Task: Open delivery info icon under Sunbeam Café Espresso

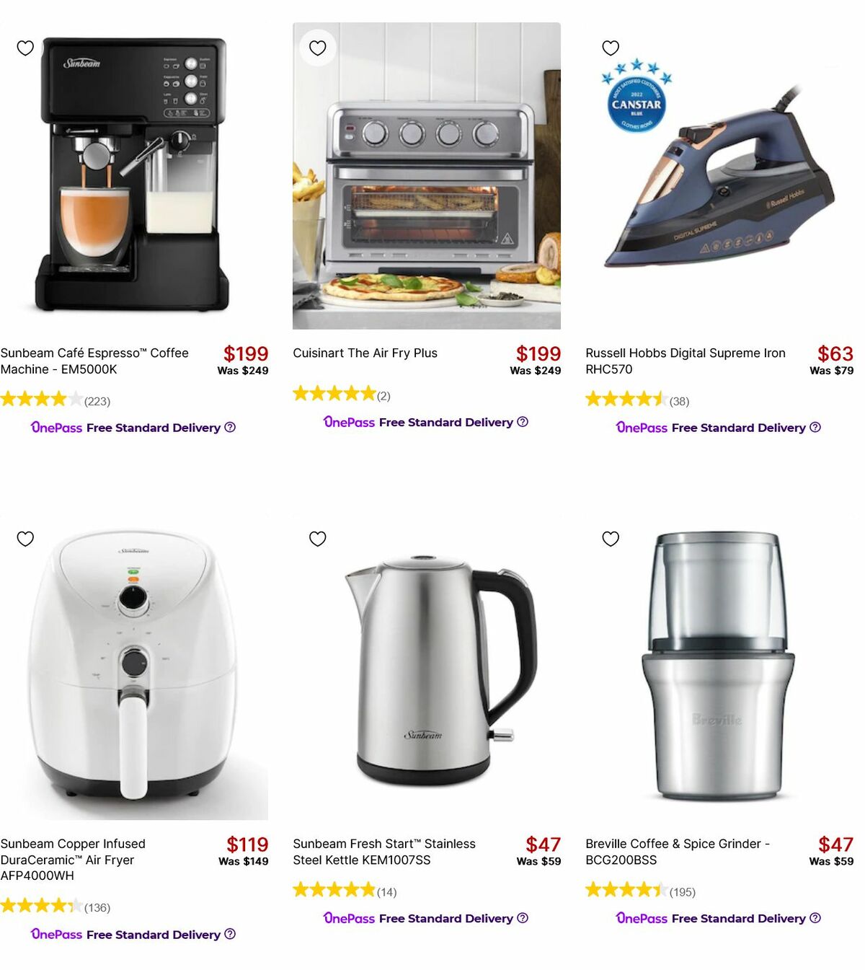Action: pyautogui.click(x=230, y=427)
